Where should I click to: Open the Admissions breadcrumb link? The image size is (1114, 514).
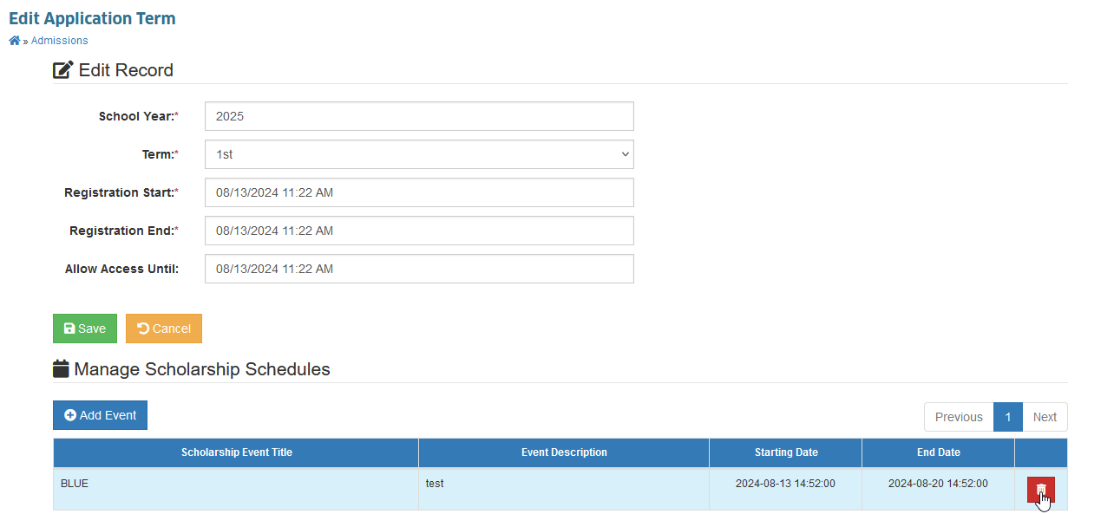tap(59, 41)
